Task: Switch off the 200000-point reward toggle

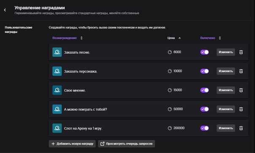Action: (204, 128)
